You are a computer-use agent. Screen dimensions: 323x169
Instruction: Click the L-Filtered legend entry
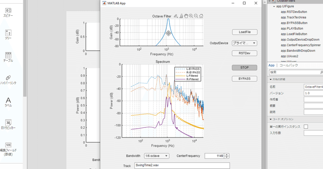(188, 76)
